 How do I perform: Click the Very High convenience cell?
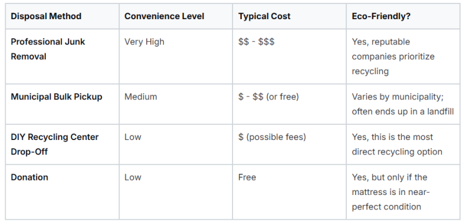144,42
